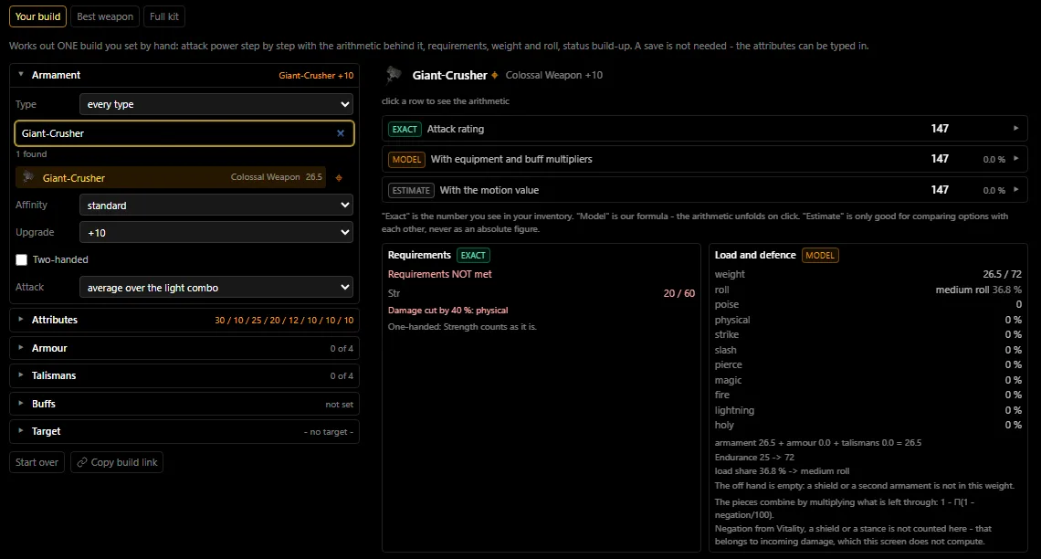
Task: Expand the Target section
Action: pyautogui.click(x=184, y=431)
